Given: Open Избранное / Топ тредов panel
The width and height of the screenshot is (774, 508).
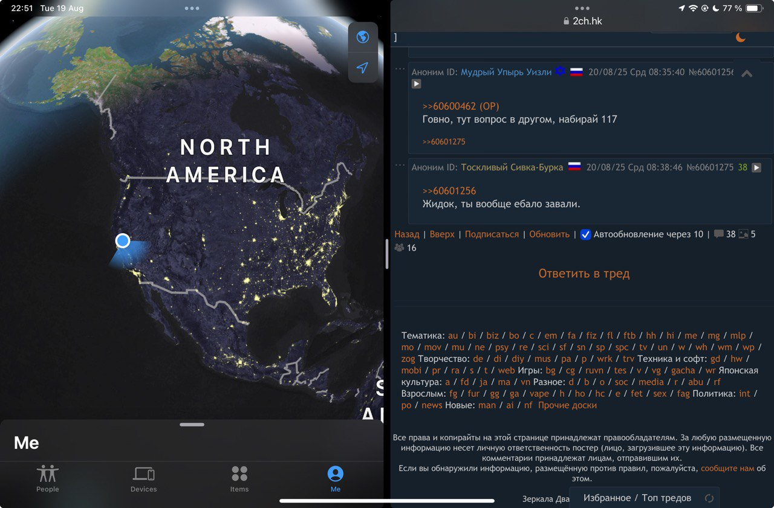Looking at the screenshot, I should tap(637, 498).
